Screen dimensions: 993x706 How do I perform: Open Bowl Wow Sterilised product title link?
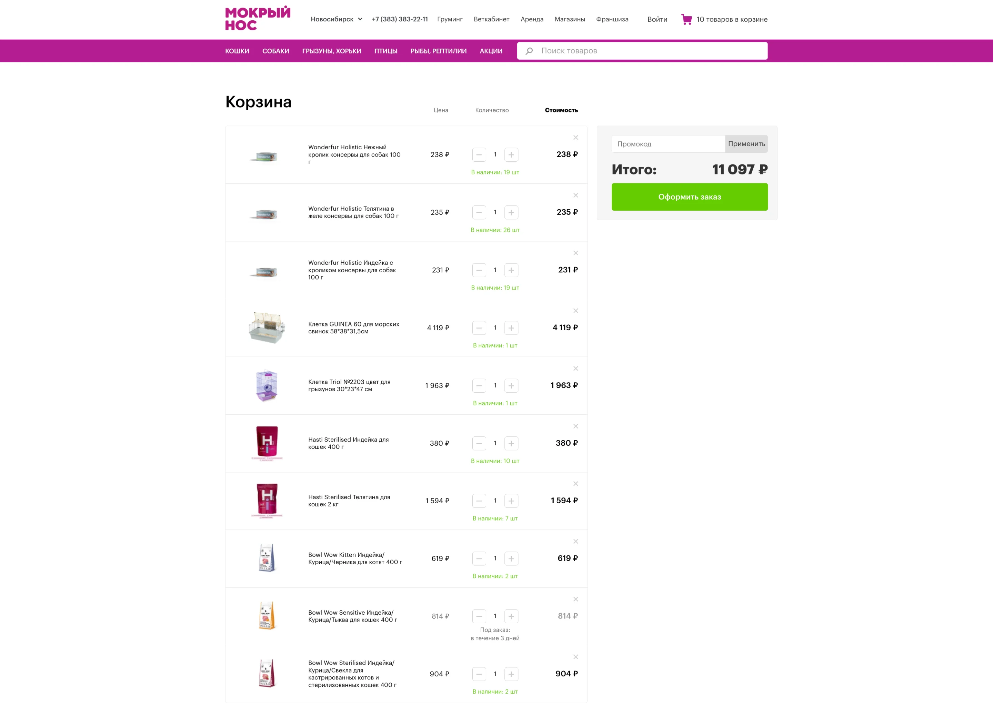(x=353, y=674)
